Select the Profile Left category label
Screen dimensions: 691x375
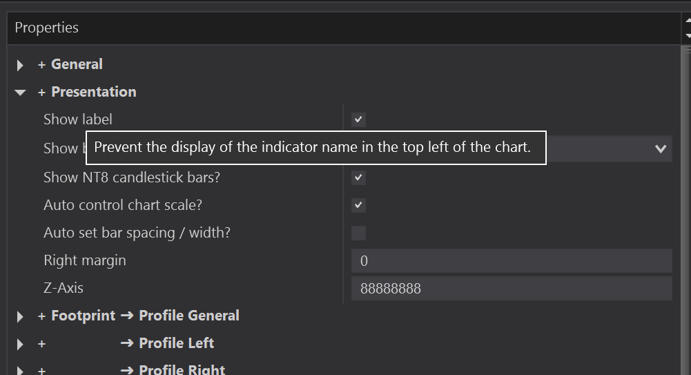click(x=176, y=343)
